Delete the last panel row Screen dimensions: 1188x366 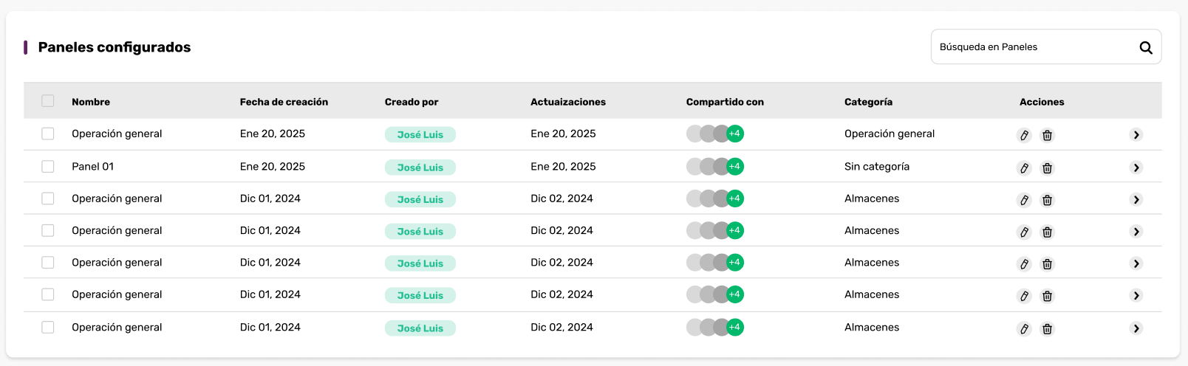[x=1047, y=329]
